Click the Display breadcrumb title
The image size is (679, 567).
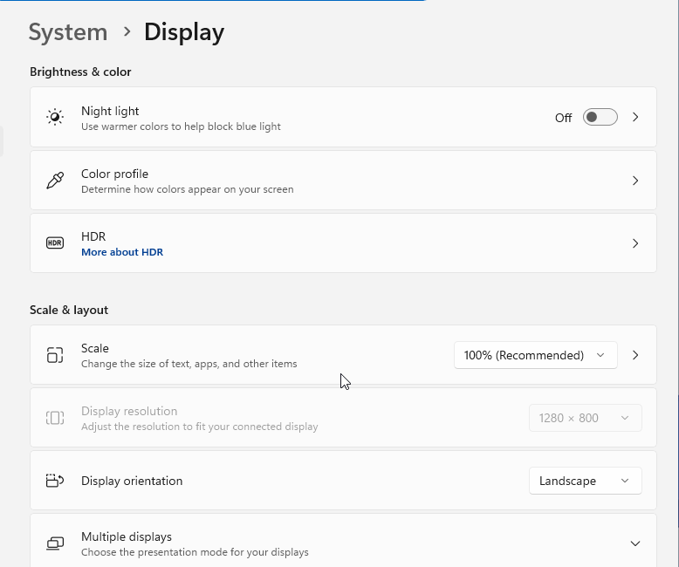click(x=184, y=32)
